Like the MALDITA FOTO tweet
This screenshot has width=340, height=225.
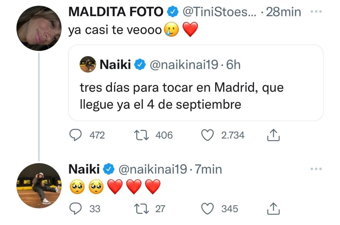tap(208, 135)
